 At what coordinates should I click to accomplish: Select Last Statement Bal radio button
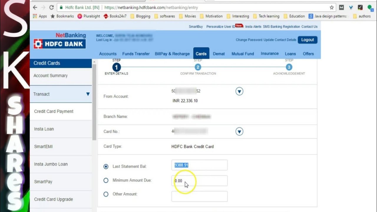[106, 167]
